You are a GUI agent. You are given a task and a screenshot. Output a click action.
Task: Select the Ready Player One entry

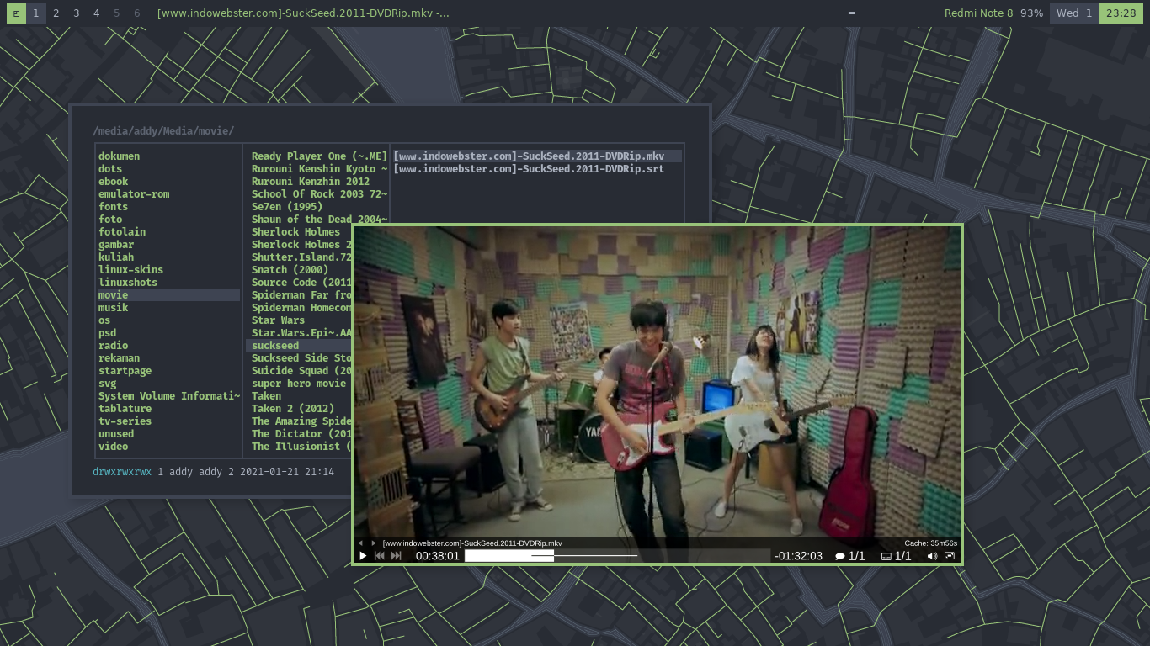(x=319, y=156)
